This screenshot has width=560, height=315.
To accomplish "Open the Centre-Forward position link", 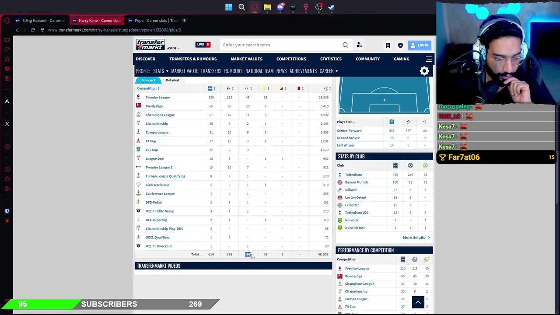I will (x=349, y=130).
